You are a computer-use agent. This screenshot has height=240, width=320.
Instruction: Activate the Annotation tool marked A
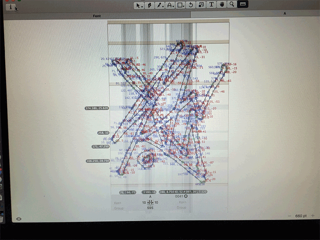tap(170, 5)
